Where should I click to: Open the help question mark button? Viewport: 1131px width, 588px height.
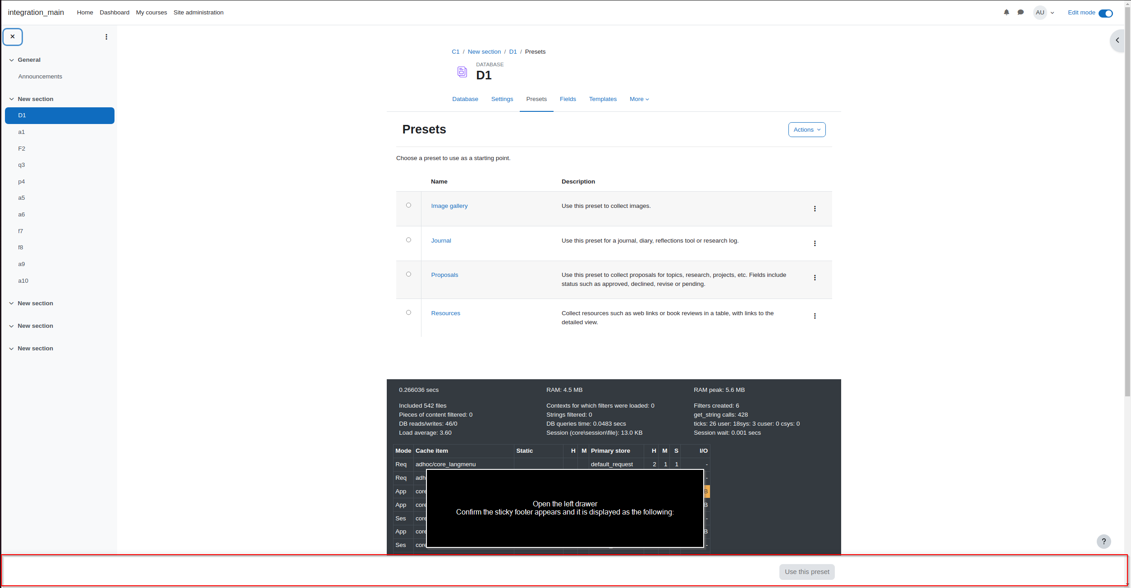point(1104,542)
